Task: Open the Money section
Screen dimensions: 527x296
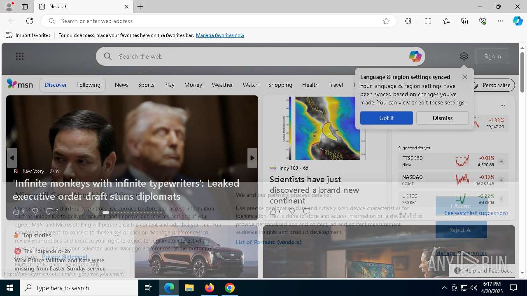Action: pos(193,85)
